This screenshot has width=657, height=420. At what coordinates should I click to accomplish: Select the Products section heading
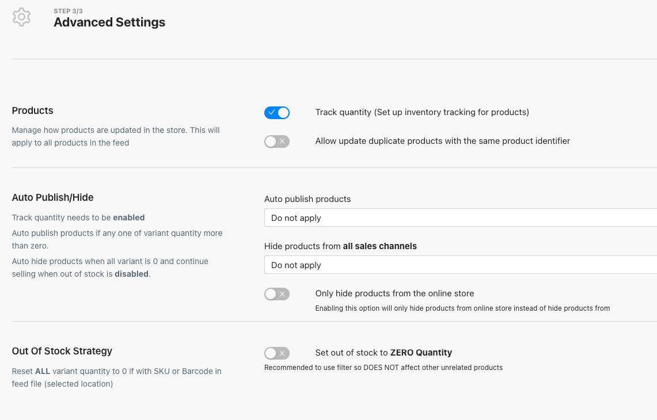click(x=32, y=110)
